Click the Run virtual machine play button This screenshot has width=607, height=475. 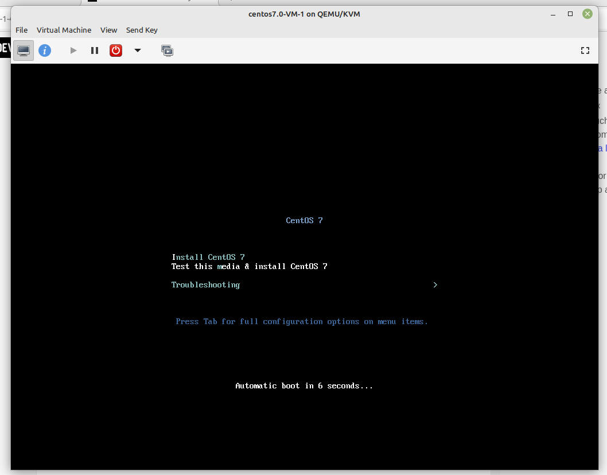tap(73, 50)
